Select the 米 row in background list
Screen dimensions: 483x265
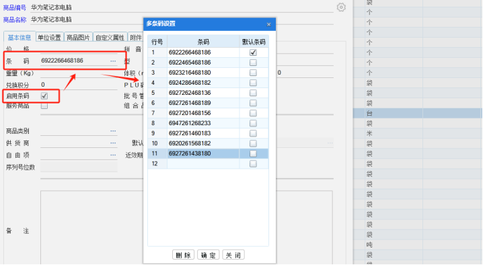click(x=417, y=133)
